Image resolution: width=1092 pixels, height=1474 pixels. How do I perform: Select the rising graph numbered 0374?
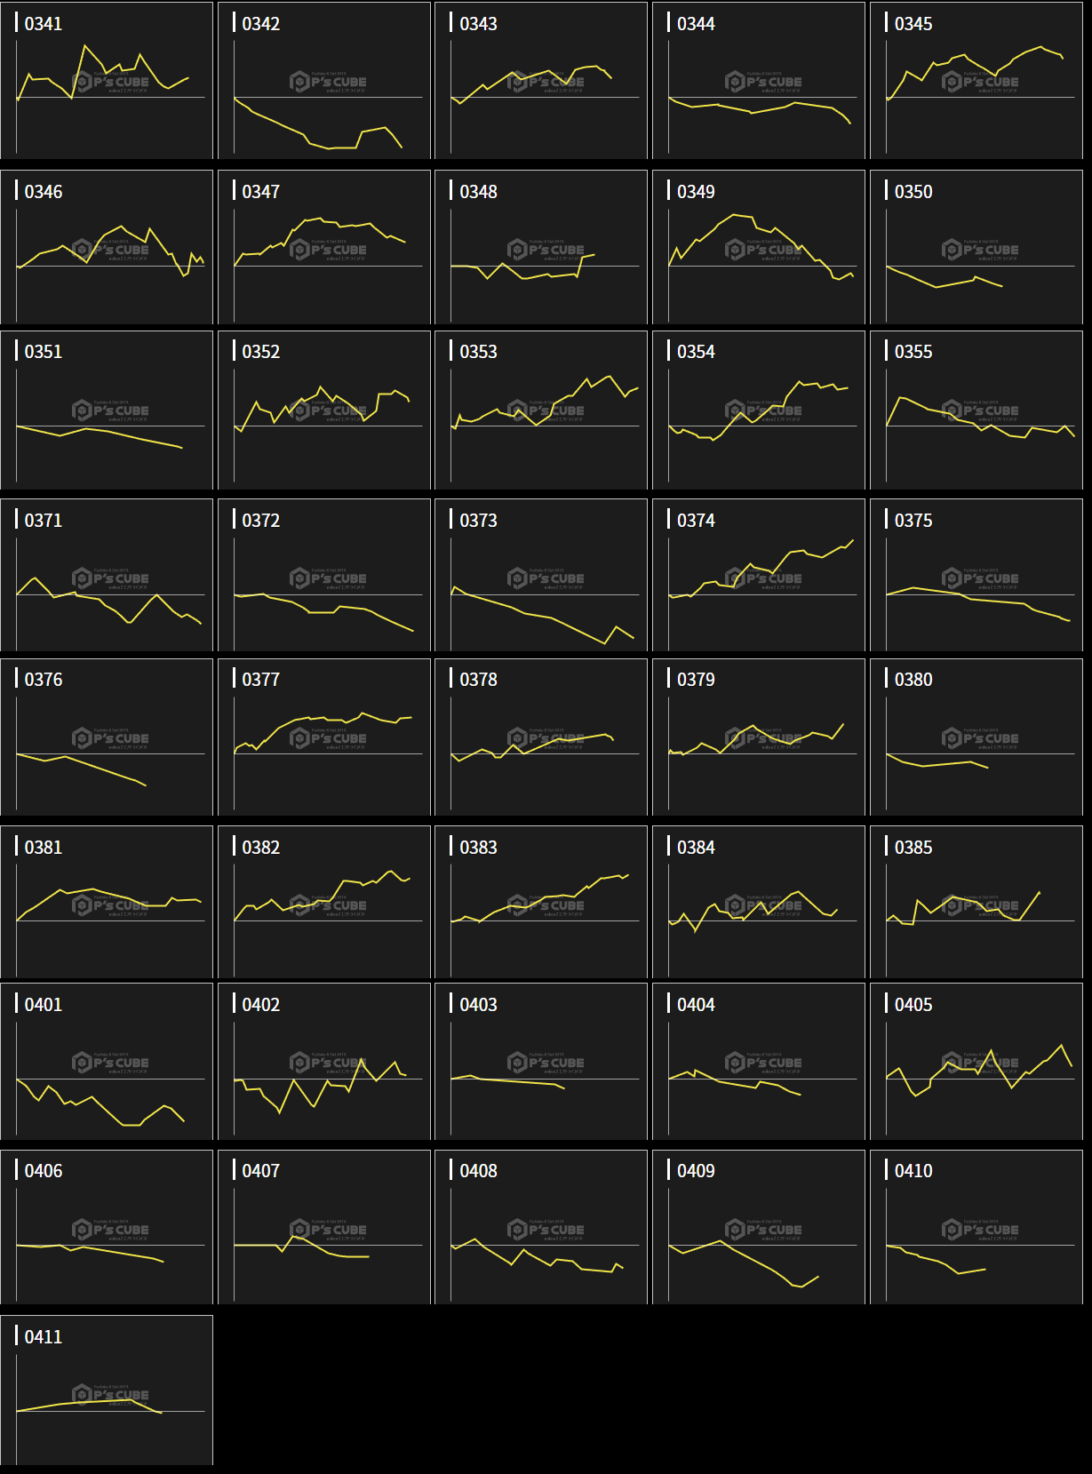[x=759, y=576]
